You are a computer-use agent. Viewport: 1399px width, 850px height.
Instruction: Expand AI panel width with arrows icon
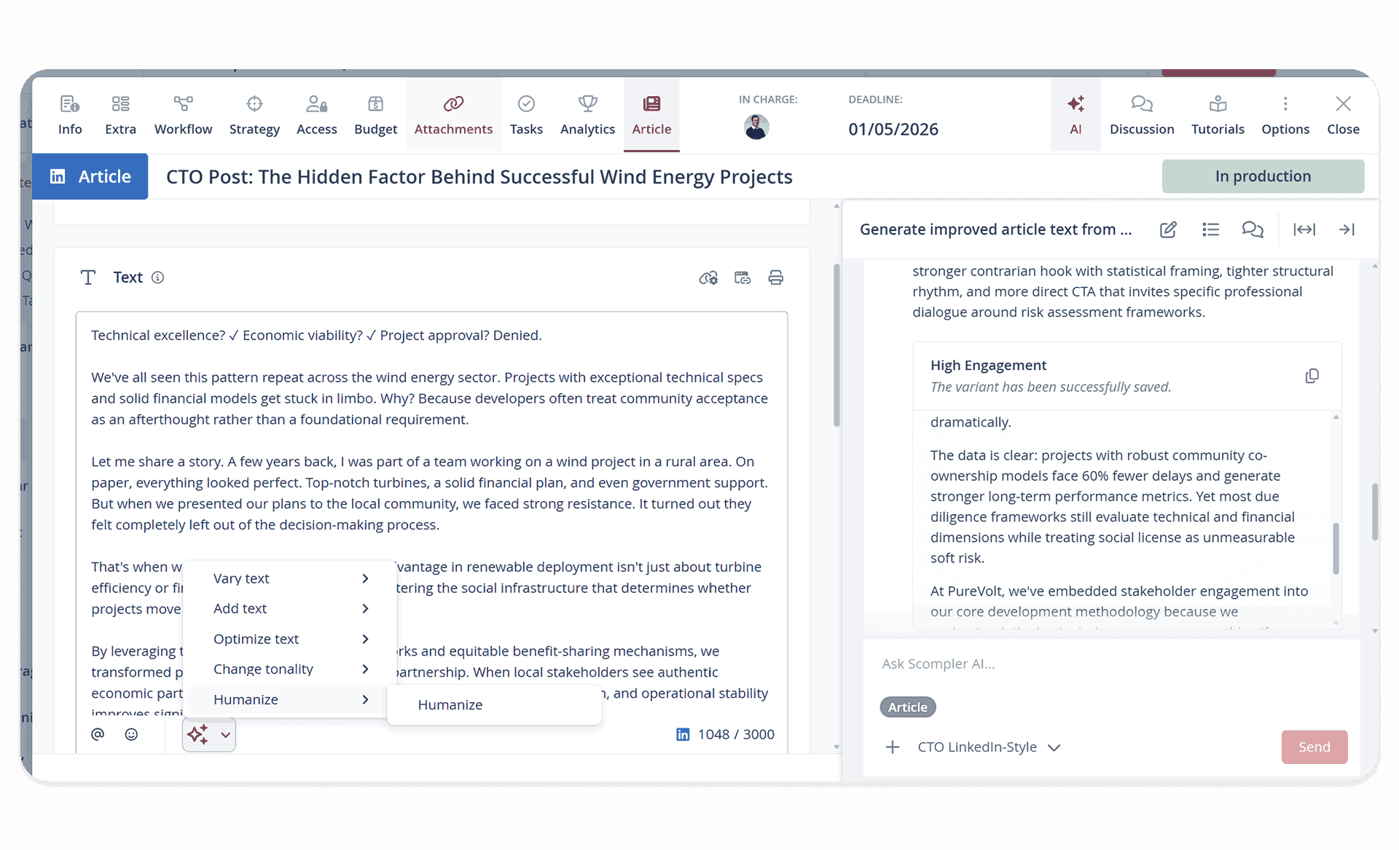pyautogui.click(x=1304, y=229)
